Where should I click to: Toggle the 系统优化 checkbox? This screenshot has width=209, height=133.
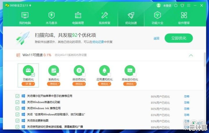pyautogui.click(x=58, y=74)
